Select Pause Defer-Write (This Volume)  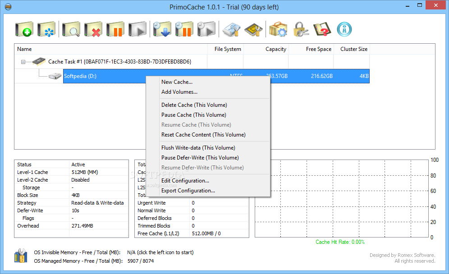pyautogui.click(x=200, y=158)
